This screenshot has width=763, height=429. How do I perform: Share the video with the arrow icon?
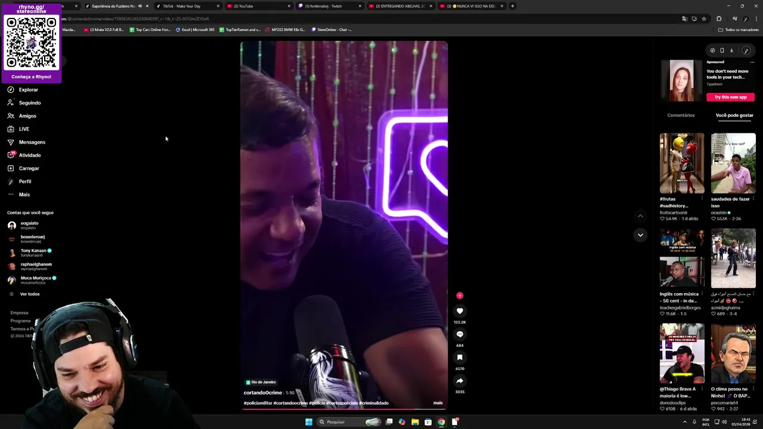click(460, 381)
